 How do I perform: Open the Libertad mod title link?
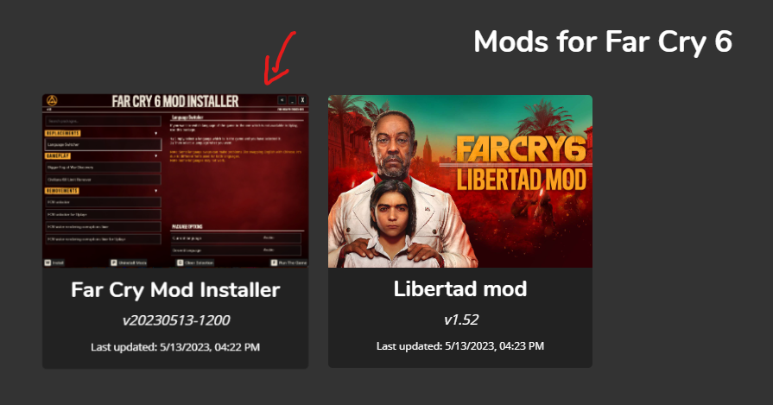click(460, 288)
